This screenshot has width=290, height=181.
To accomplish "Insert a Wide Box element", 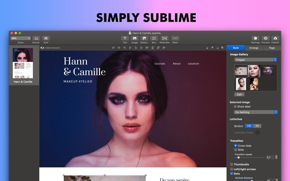I will coord(165,38).
